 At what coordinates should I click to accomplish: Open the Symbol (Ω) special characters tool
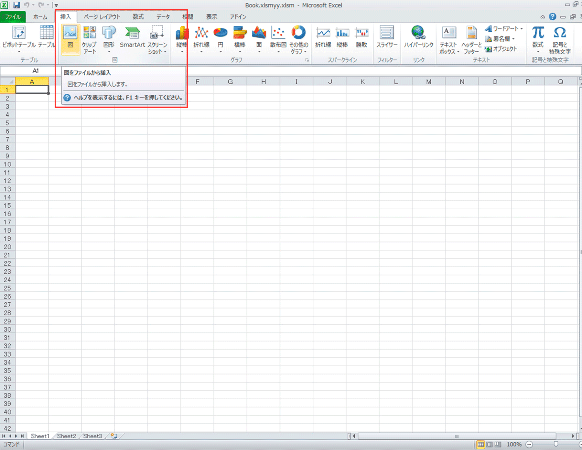(560, 39)
